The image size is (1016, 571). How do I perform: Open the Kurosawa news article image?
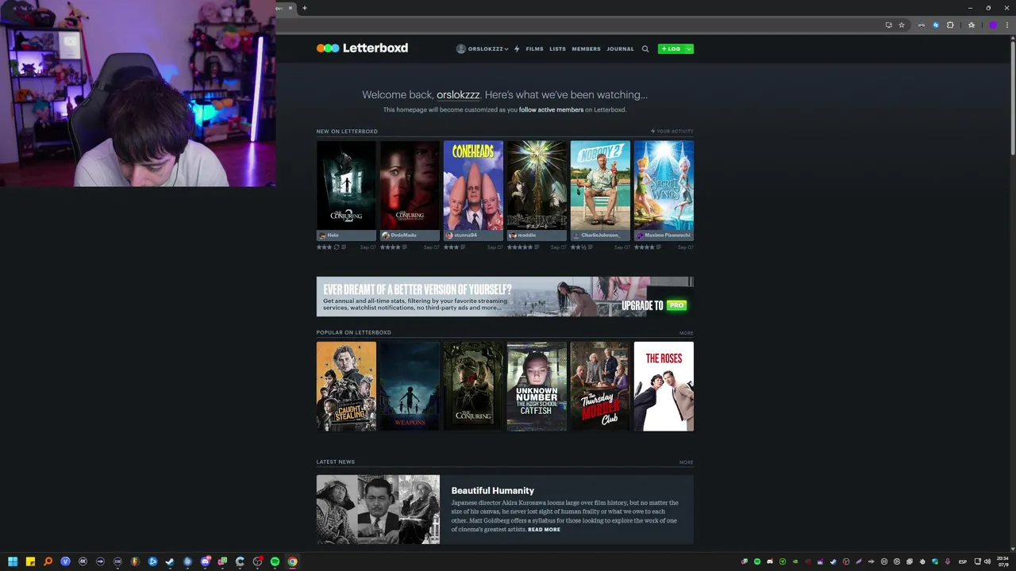click(x=378, y=509)
